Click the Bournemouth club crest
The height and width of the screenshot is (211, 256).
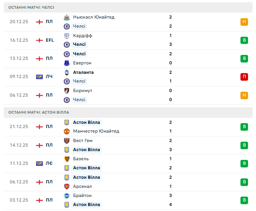(x=67, y=91)
